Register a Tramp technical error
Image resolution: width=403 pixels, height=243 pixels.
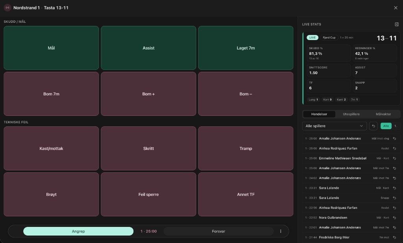[246, 148]
